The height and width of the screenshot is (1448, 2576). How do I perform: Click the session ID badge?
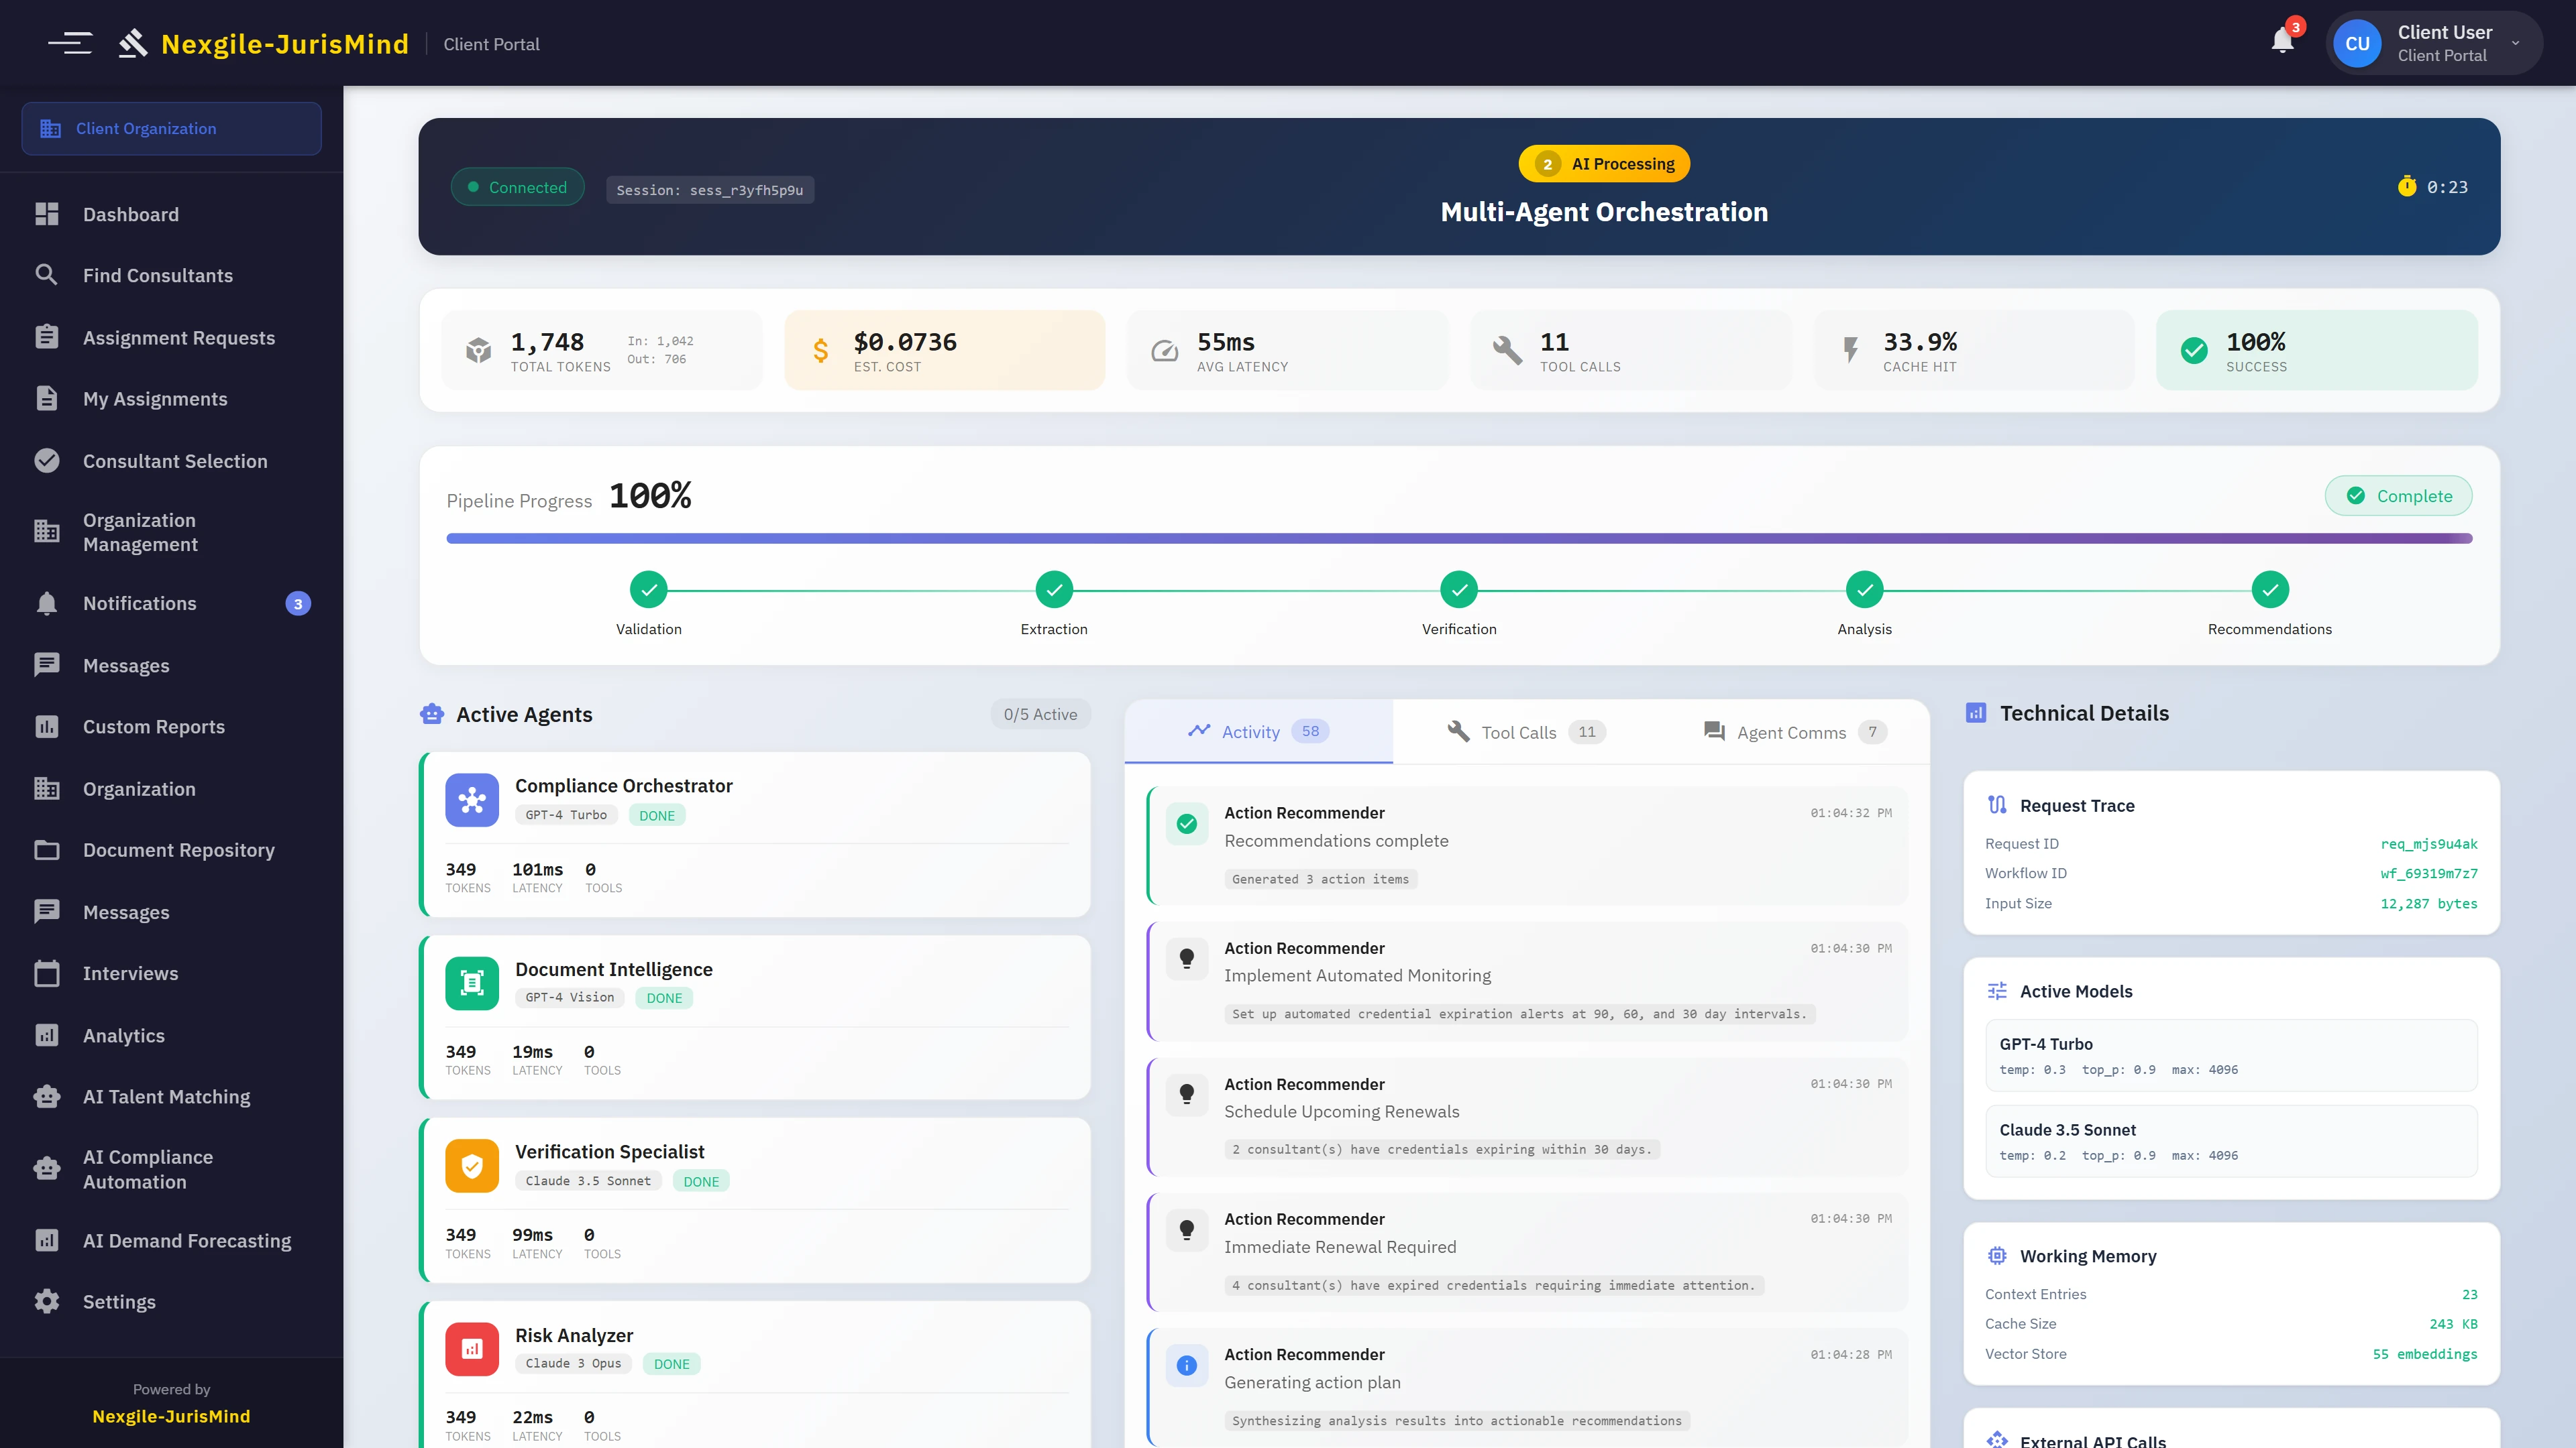pos(710,189)
